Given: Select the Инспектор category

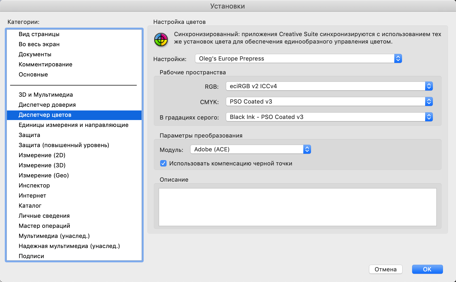Looking at the screenshot, I should pos(74,186).
